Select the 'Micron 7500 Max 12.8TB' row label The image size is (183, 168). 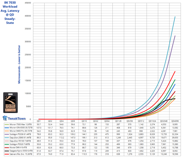(21, 124)
